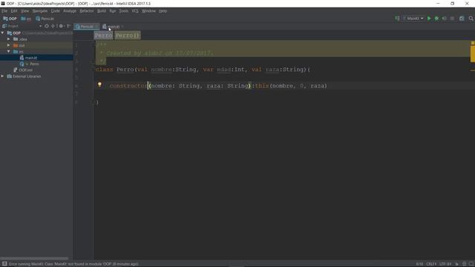This screenshot has height=267, width=475.
Task: Open the Navigate menu
Action: pos(40,11)
